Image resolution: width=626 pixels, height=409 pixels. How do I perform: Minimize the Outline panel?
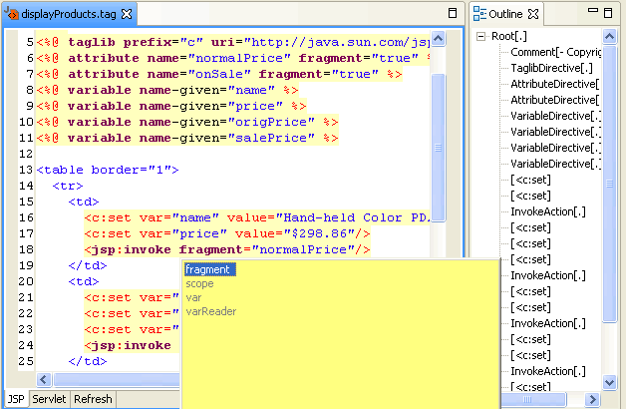click(594, 13)
